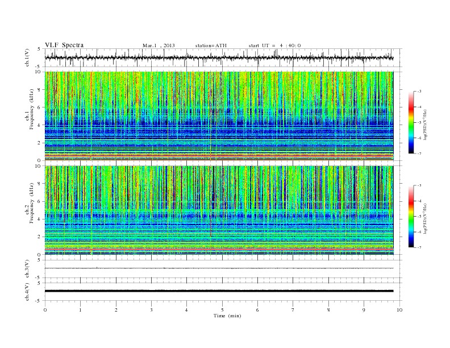Image resolution: width=450 pixels, height=348 pixels.
Task: Click the ch.1 voltage waveform trace panel
Action: [223, 57]
